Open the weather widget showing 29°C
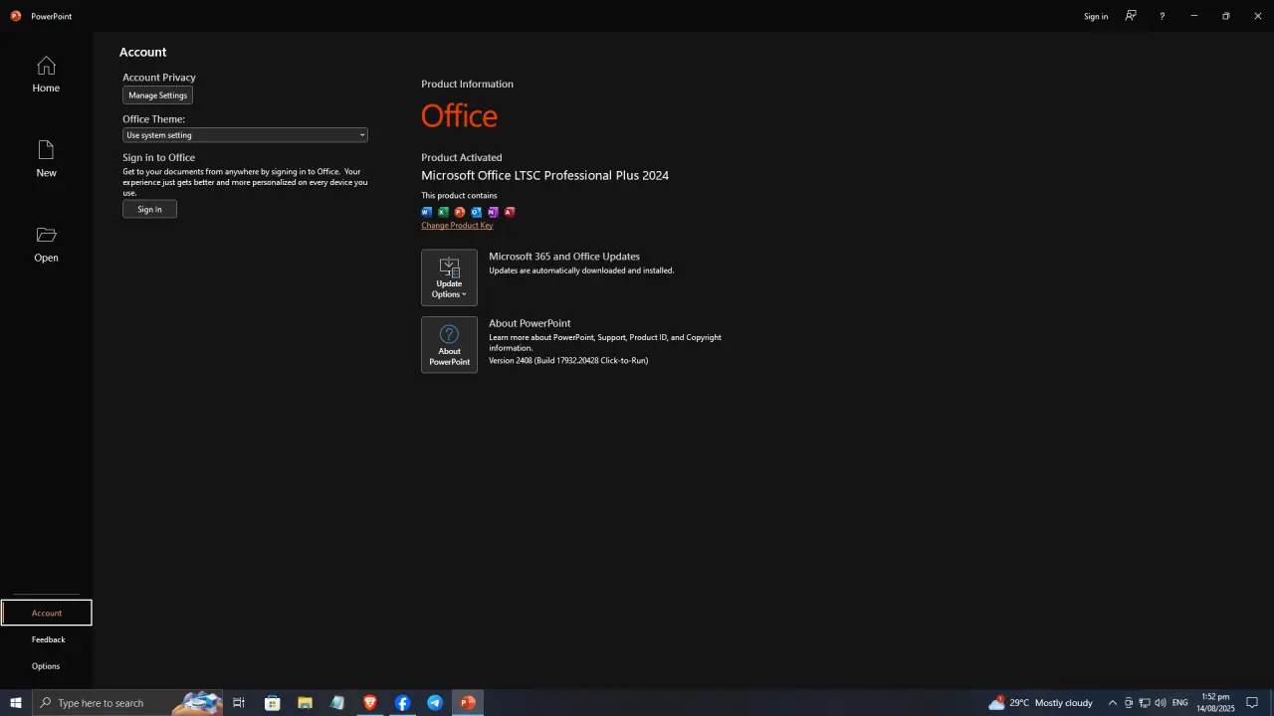1274x716 pixels. pos(1040,703)
